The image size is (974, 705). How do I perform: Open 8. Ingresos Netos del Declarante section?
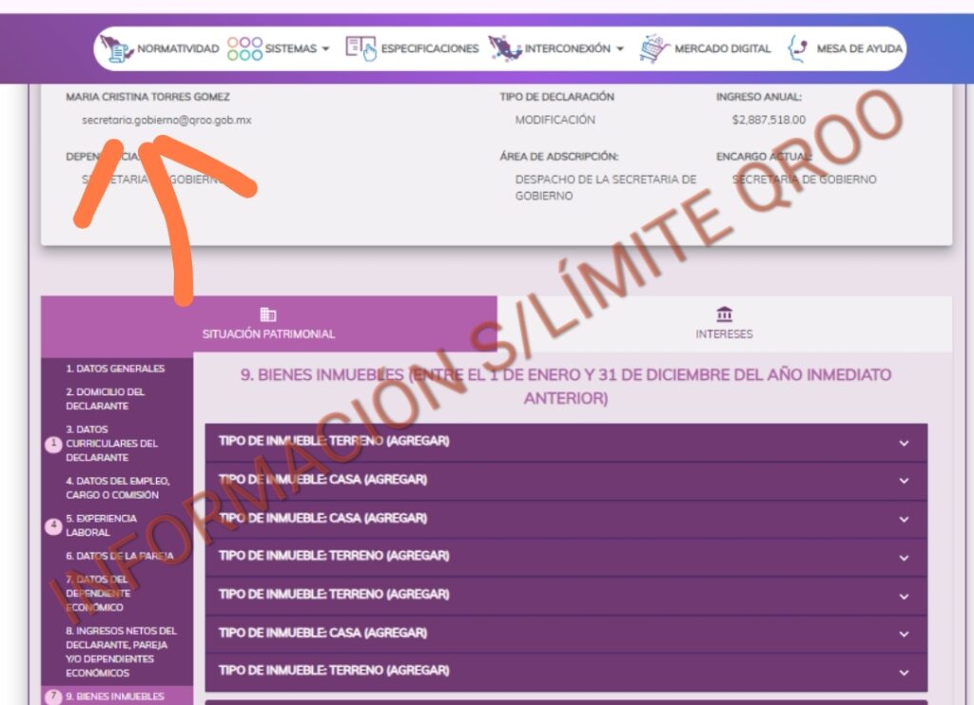coord(121,652)
